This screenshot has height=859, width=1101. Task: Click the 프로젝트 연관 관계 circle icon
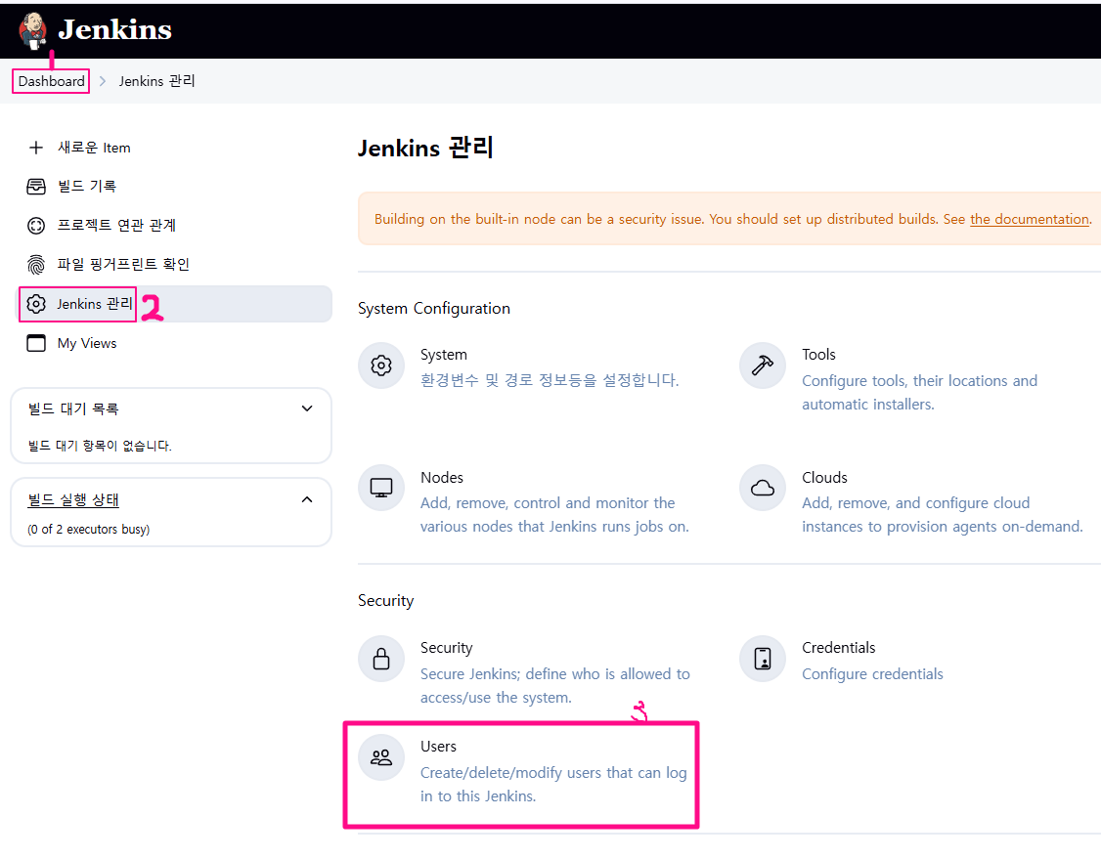[x=36, y=226]
